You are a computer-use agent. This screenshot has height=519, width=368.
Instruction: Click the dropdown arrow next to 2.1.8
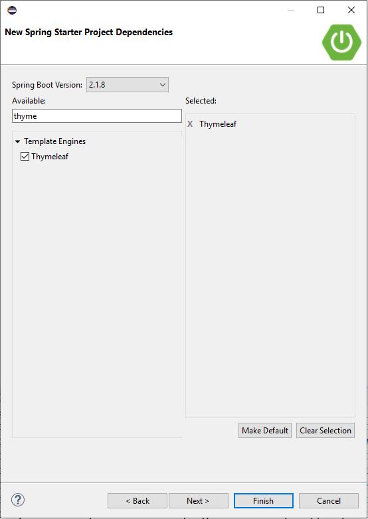click(162, 85)
